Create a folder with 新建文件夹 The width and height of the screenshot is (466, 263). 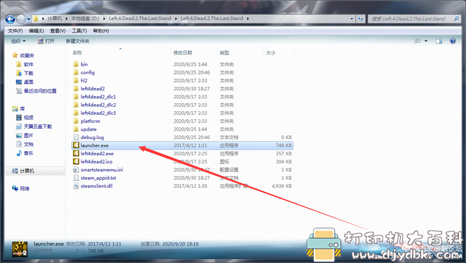77,41
